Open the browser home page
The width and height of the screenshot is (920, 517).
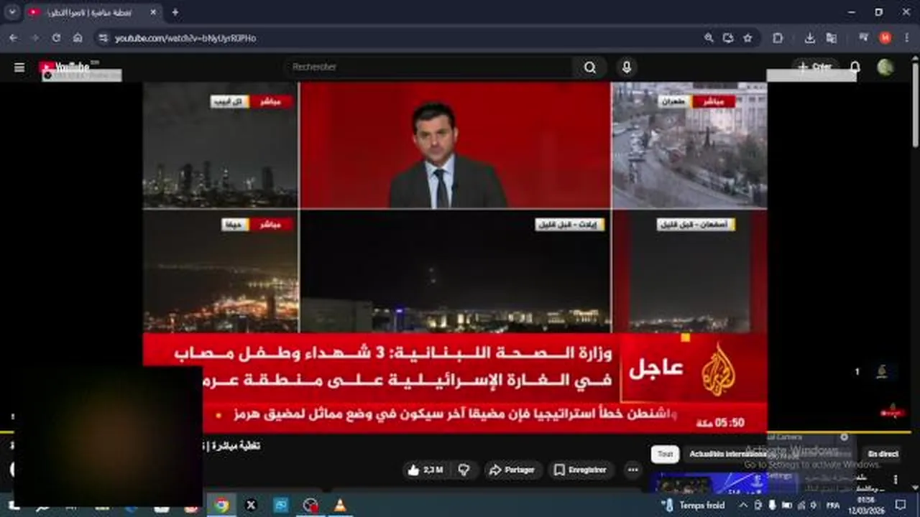coord(78,38)
